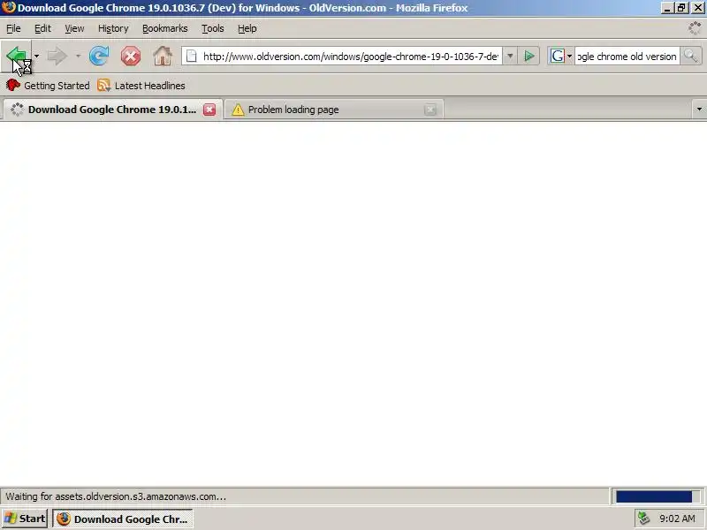Open the View menu

[x=74, y=28]
